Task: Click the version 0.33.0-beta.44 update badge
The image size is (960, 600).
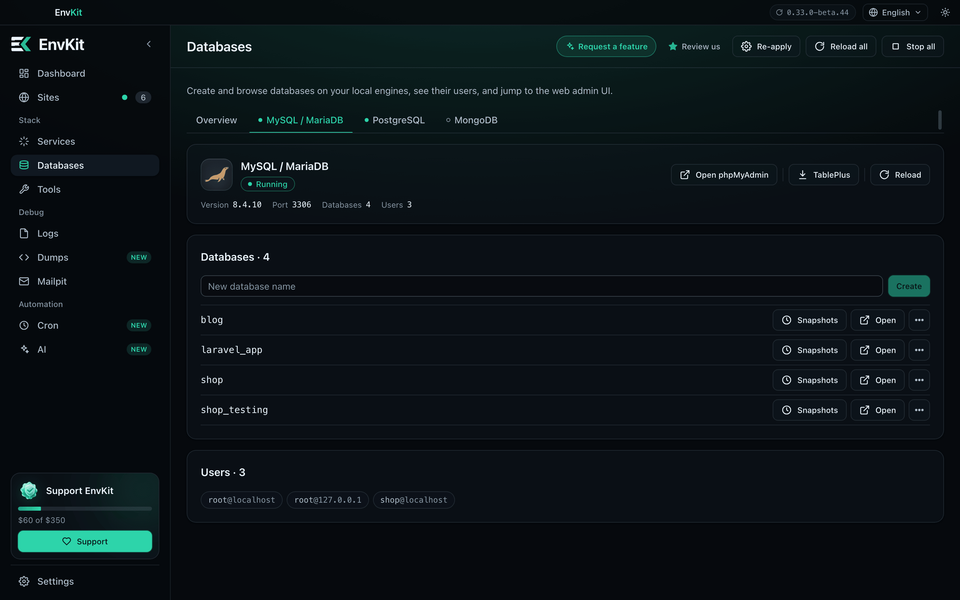Action: click(x=812, y=12)
